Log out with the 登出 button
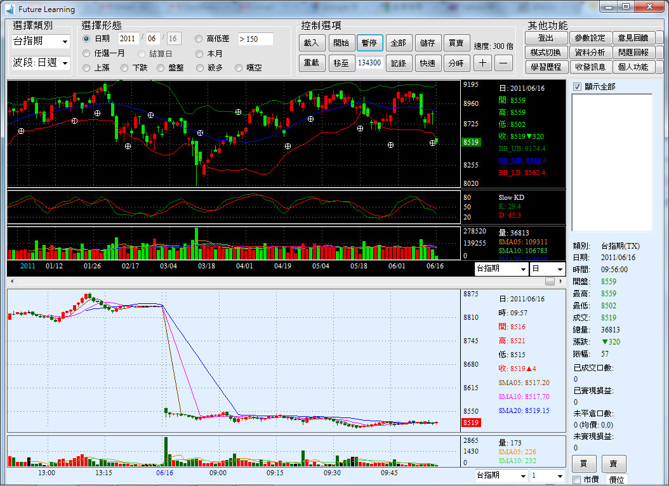 click(546, 38)
